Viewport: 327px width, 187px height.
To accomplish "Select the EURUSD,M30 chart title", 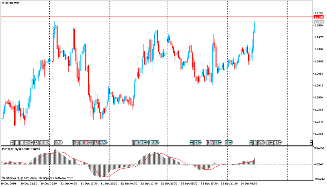I will [10, 3].
